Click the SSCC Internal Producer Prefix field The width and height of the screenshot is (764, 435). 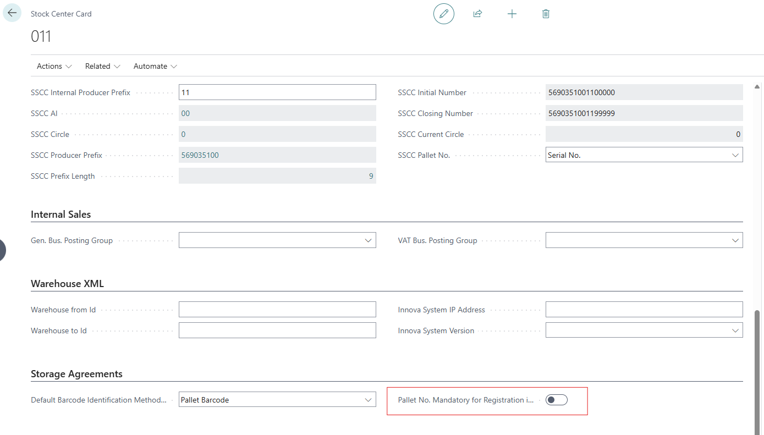click(277, 92)
